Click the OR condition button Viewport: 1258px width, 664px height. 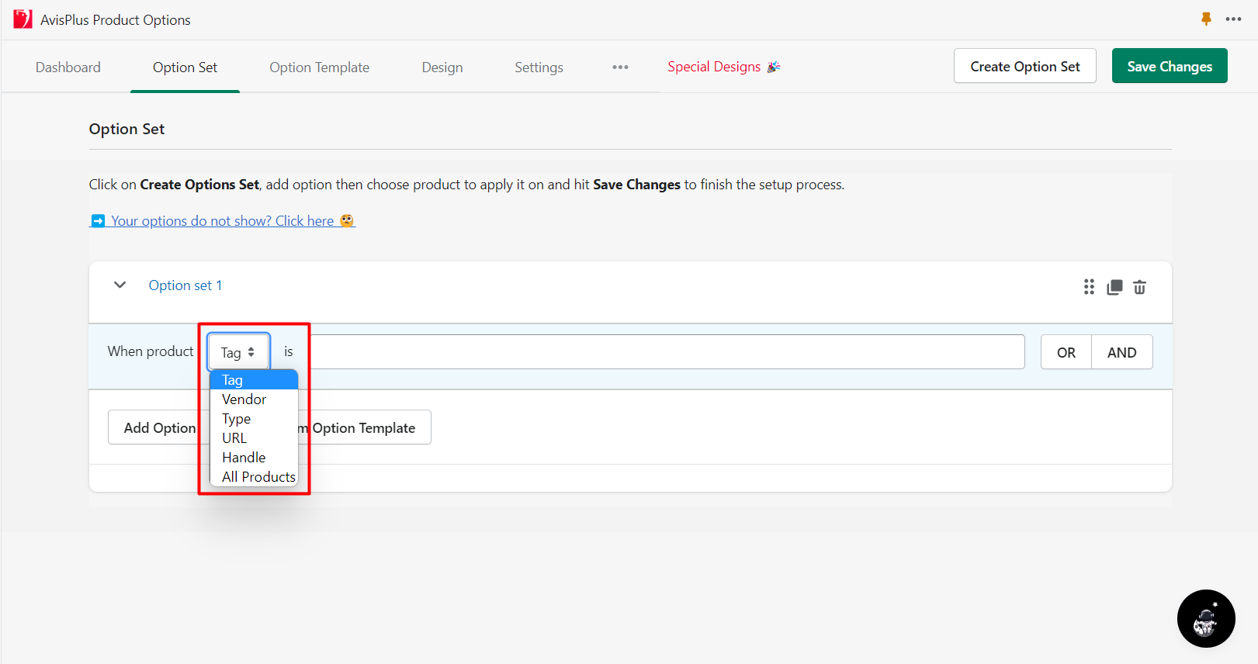1066,352
